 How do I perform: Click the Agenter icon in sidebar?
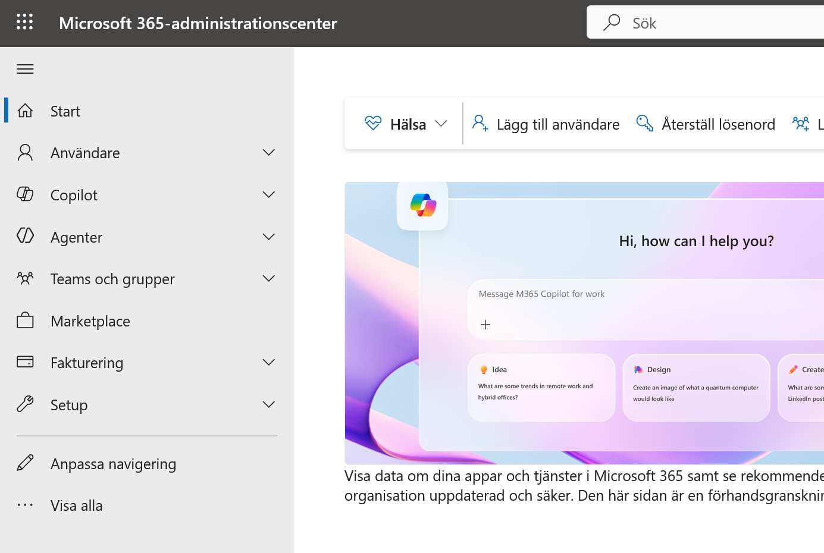(25, 236)
